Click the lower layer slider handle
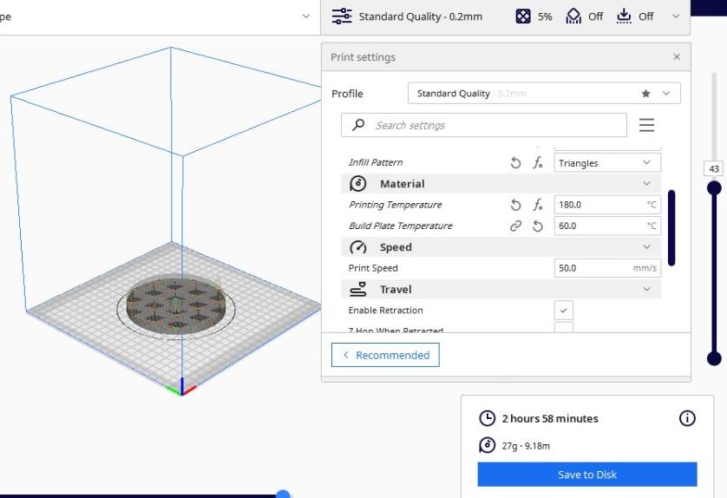727x498 pixels. click(x=714, y=358)
